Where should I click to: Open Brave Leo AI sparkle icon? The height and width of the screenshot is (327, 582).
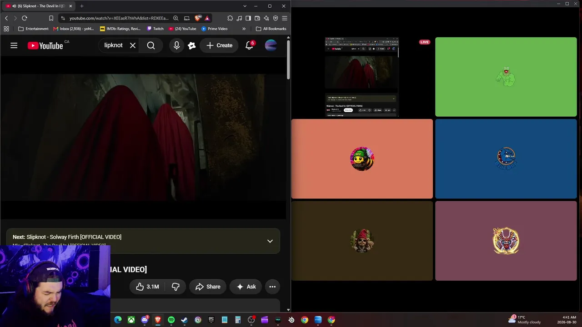point(266,18)
